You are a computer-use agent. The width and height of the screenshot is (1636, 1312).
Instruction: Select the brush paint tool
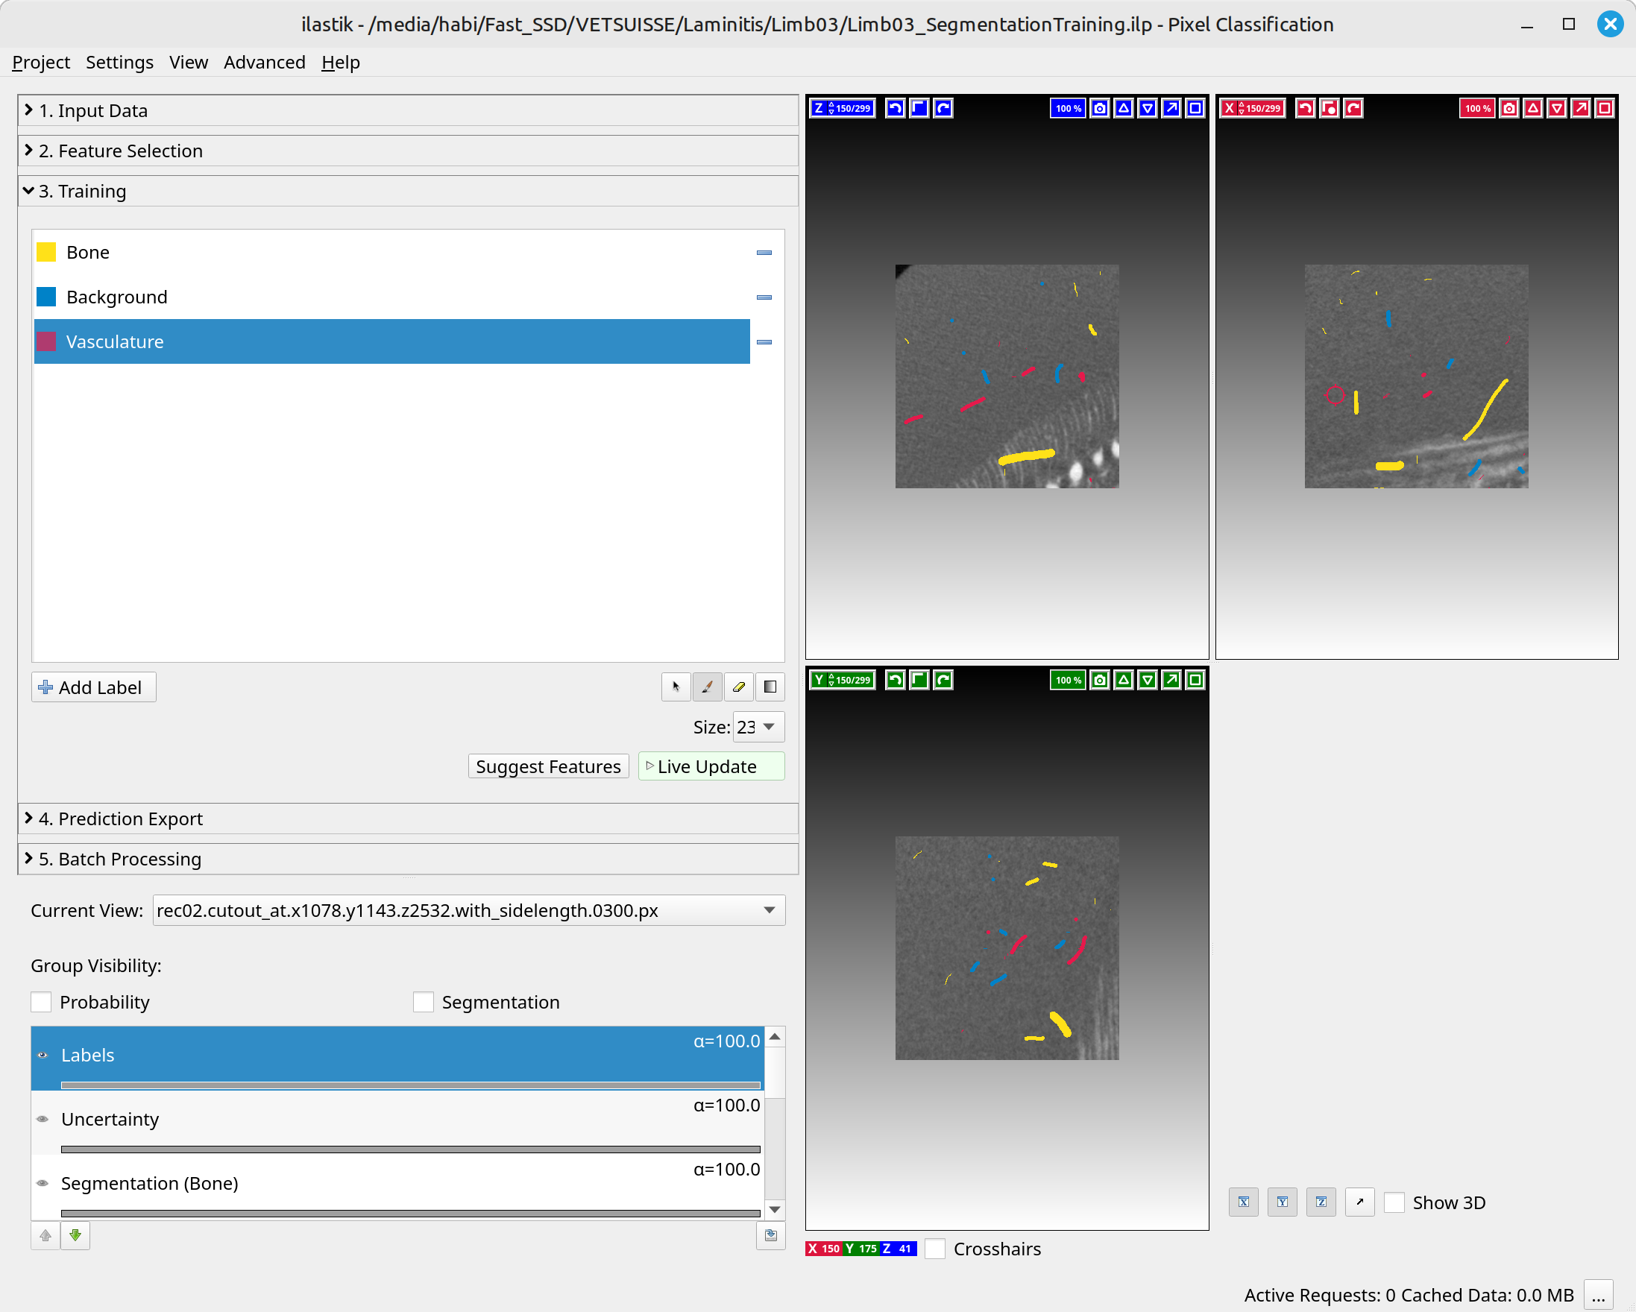click(x=706, y=687)
